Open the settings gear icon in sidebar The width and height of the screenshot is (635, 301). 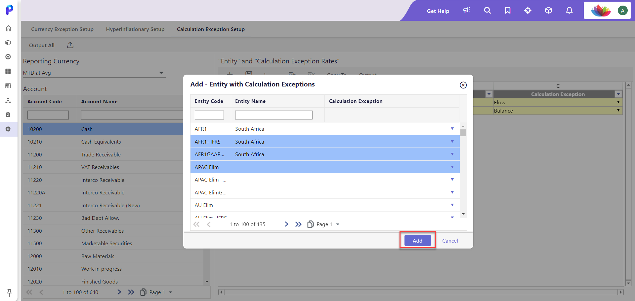pos(9,129)
